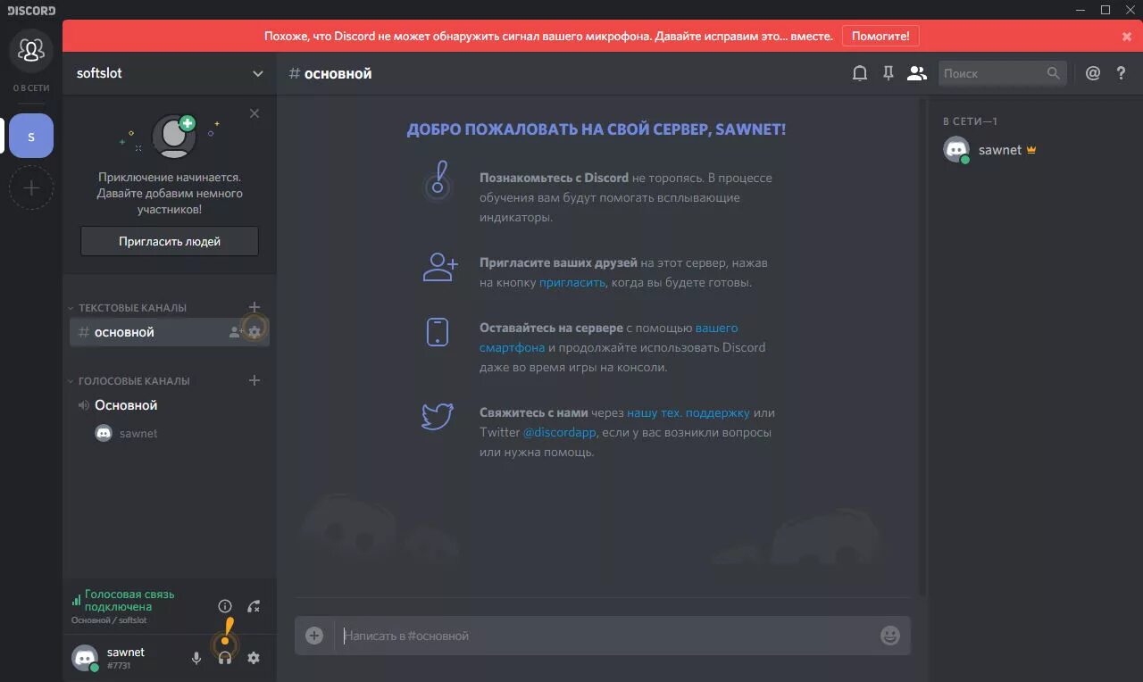Toggle the member list icon
1143x682 pixels.
pyautogui.click(x=917, y=74)
